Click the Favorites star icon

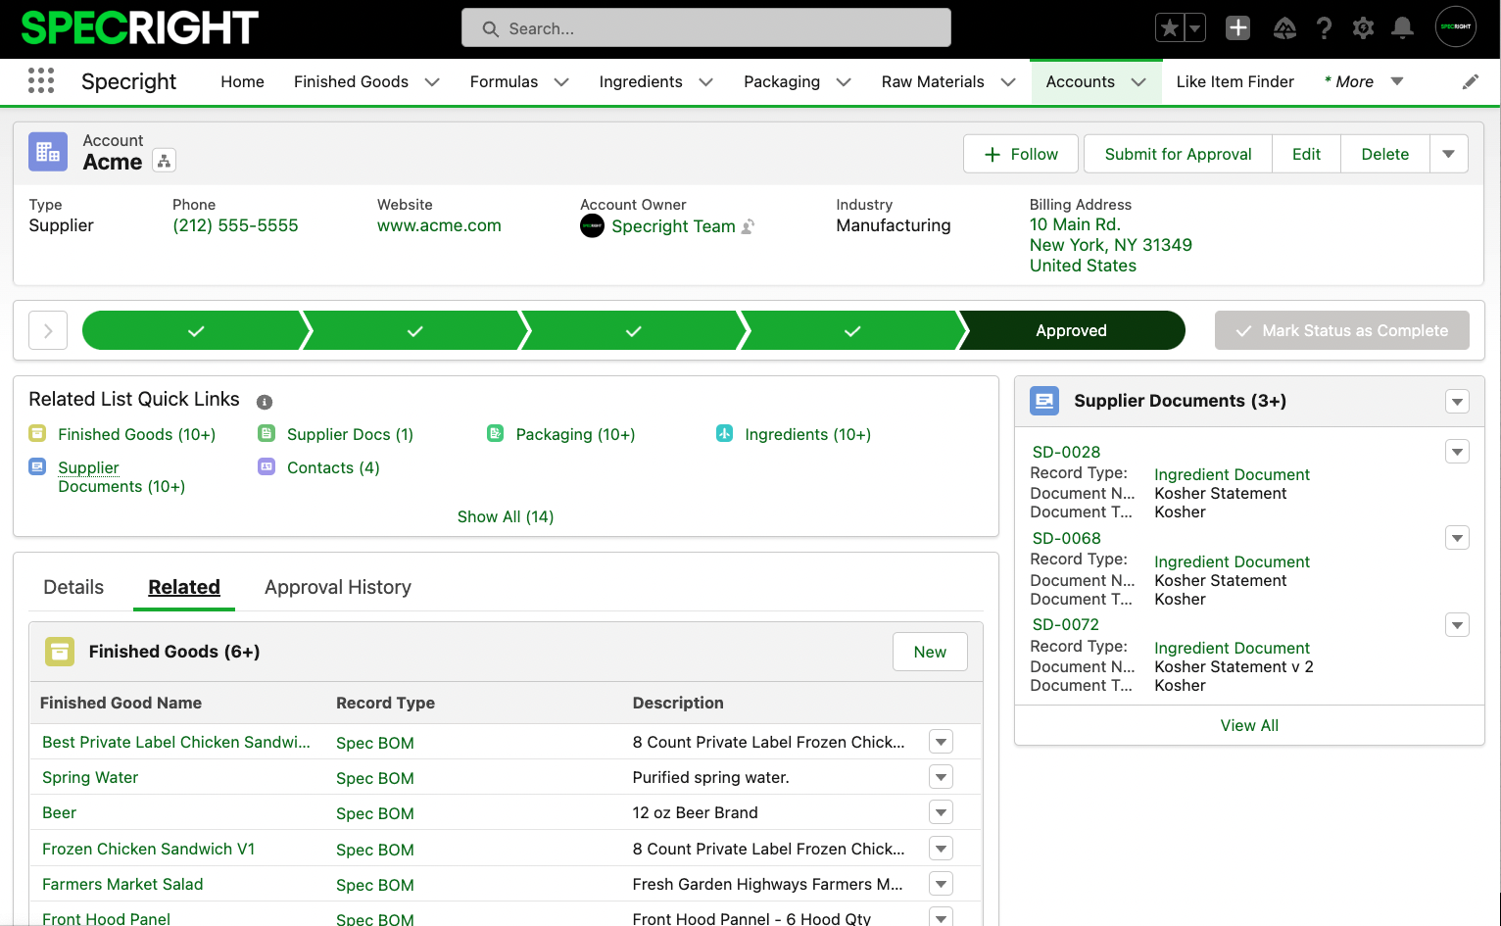coord(1169,28)
